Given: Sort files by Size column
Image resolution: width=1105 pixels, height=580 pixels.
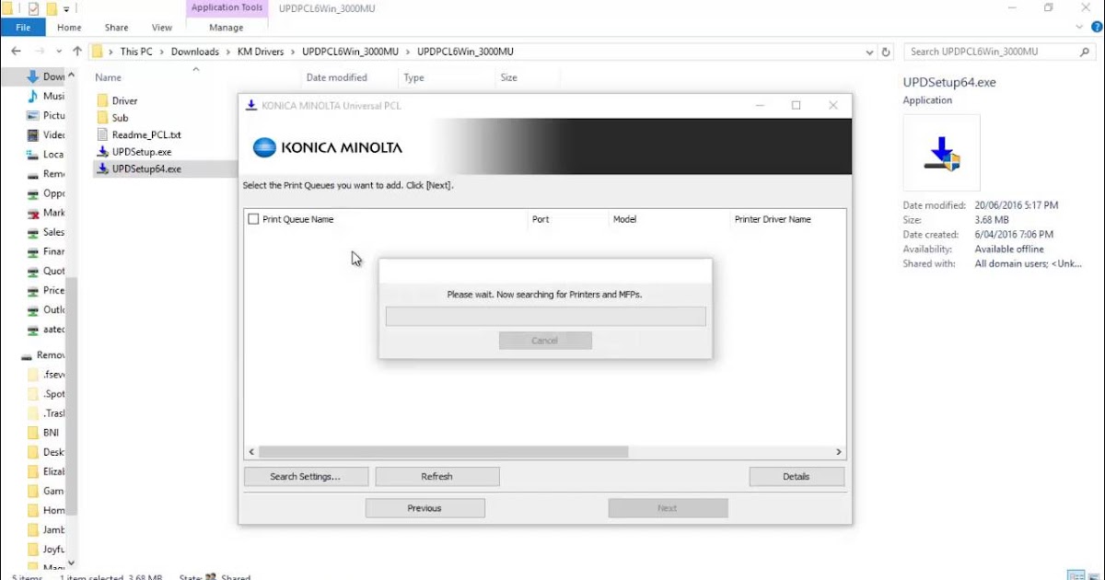Looking at the screenshot, I should point(509,78).
